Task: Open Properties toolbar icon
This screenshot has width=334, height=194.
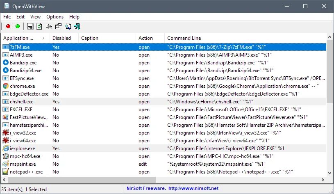Action: pyautogui.click(x=58, y=26)
